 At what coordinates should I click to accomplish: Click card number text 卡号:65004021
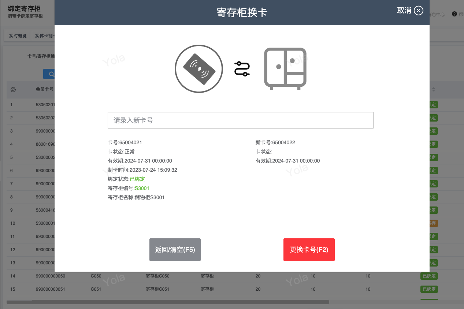[125, 142]
